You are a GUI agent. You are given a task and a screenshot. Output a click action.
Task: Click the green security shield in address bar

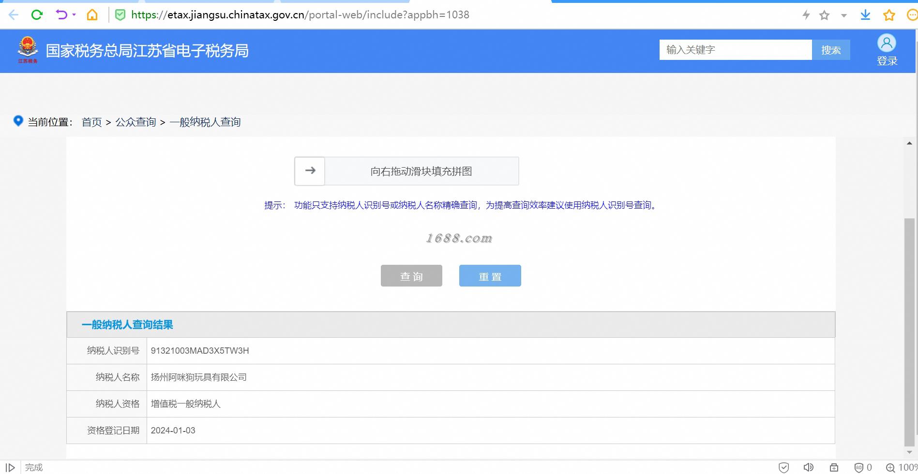[120, 15]
